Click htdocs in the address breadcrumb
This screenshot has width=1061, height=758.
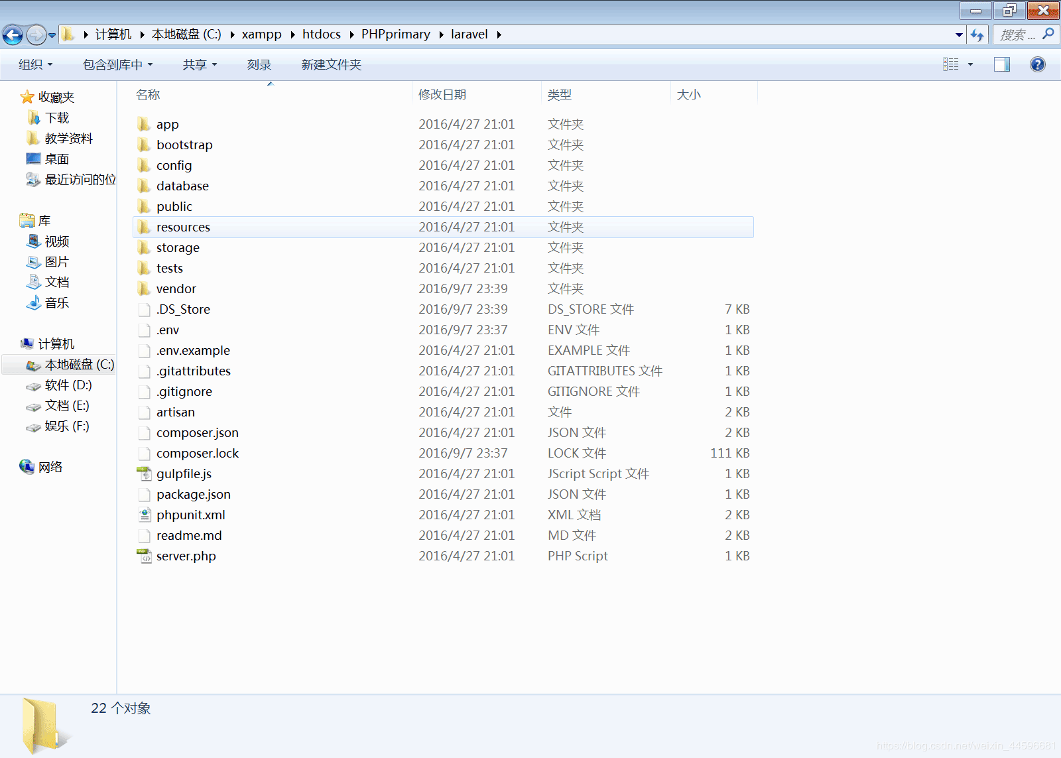321,34
